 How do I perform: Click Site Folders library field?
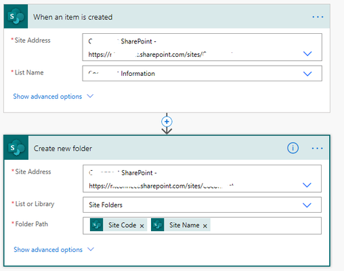[202, 205]
